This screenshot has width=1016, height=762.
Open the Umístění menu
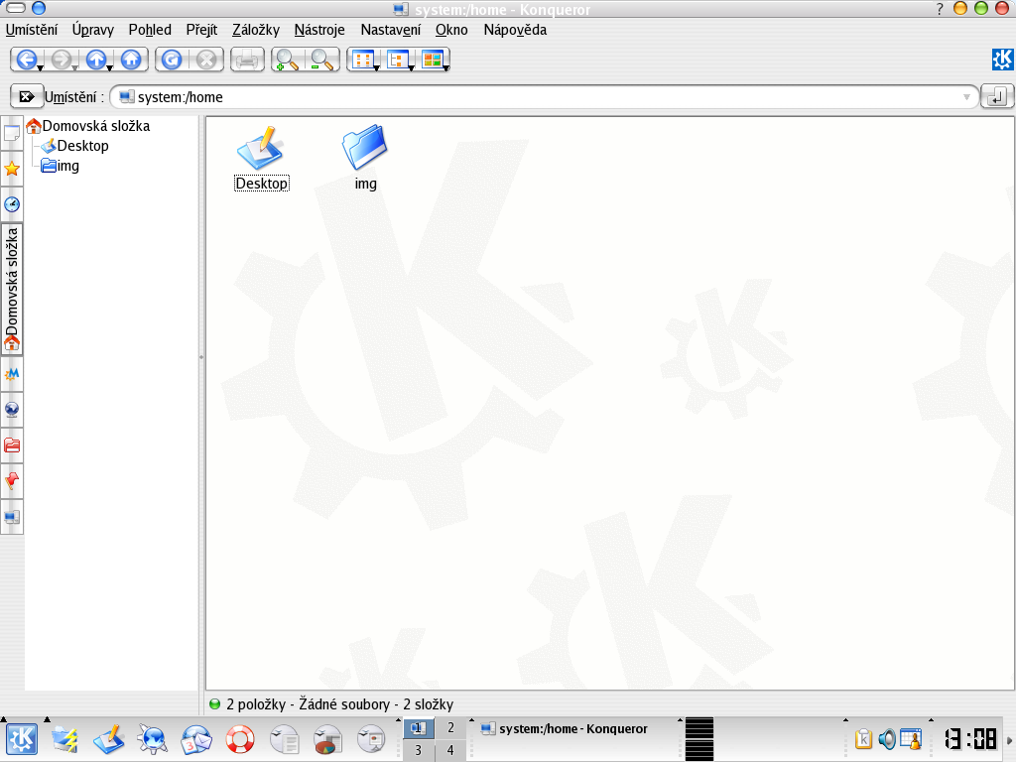[32, 30]
